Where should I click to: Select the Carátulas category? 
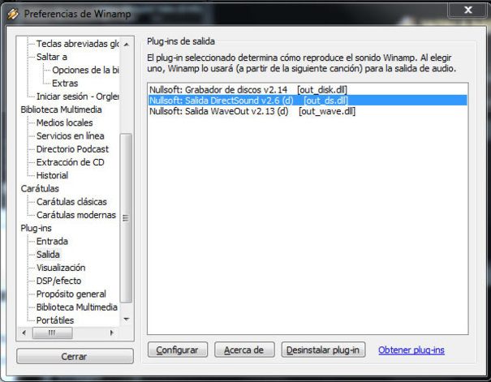[40, 189]
